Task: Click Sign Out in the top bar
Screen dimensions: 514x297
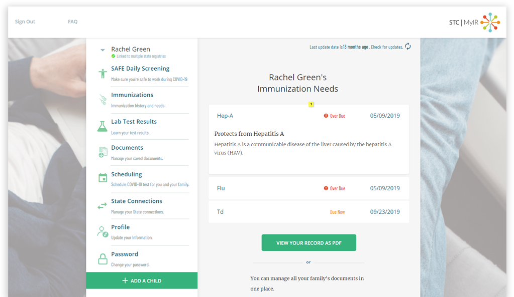Action: pos(25,22)
